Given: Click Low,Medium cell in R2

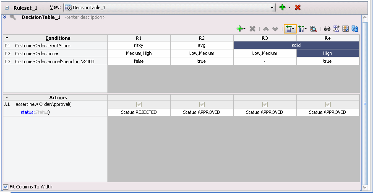Looking at the screenshot, I should tap(202, 53).
